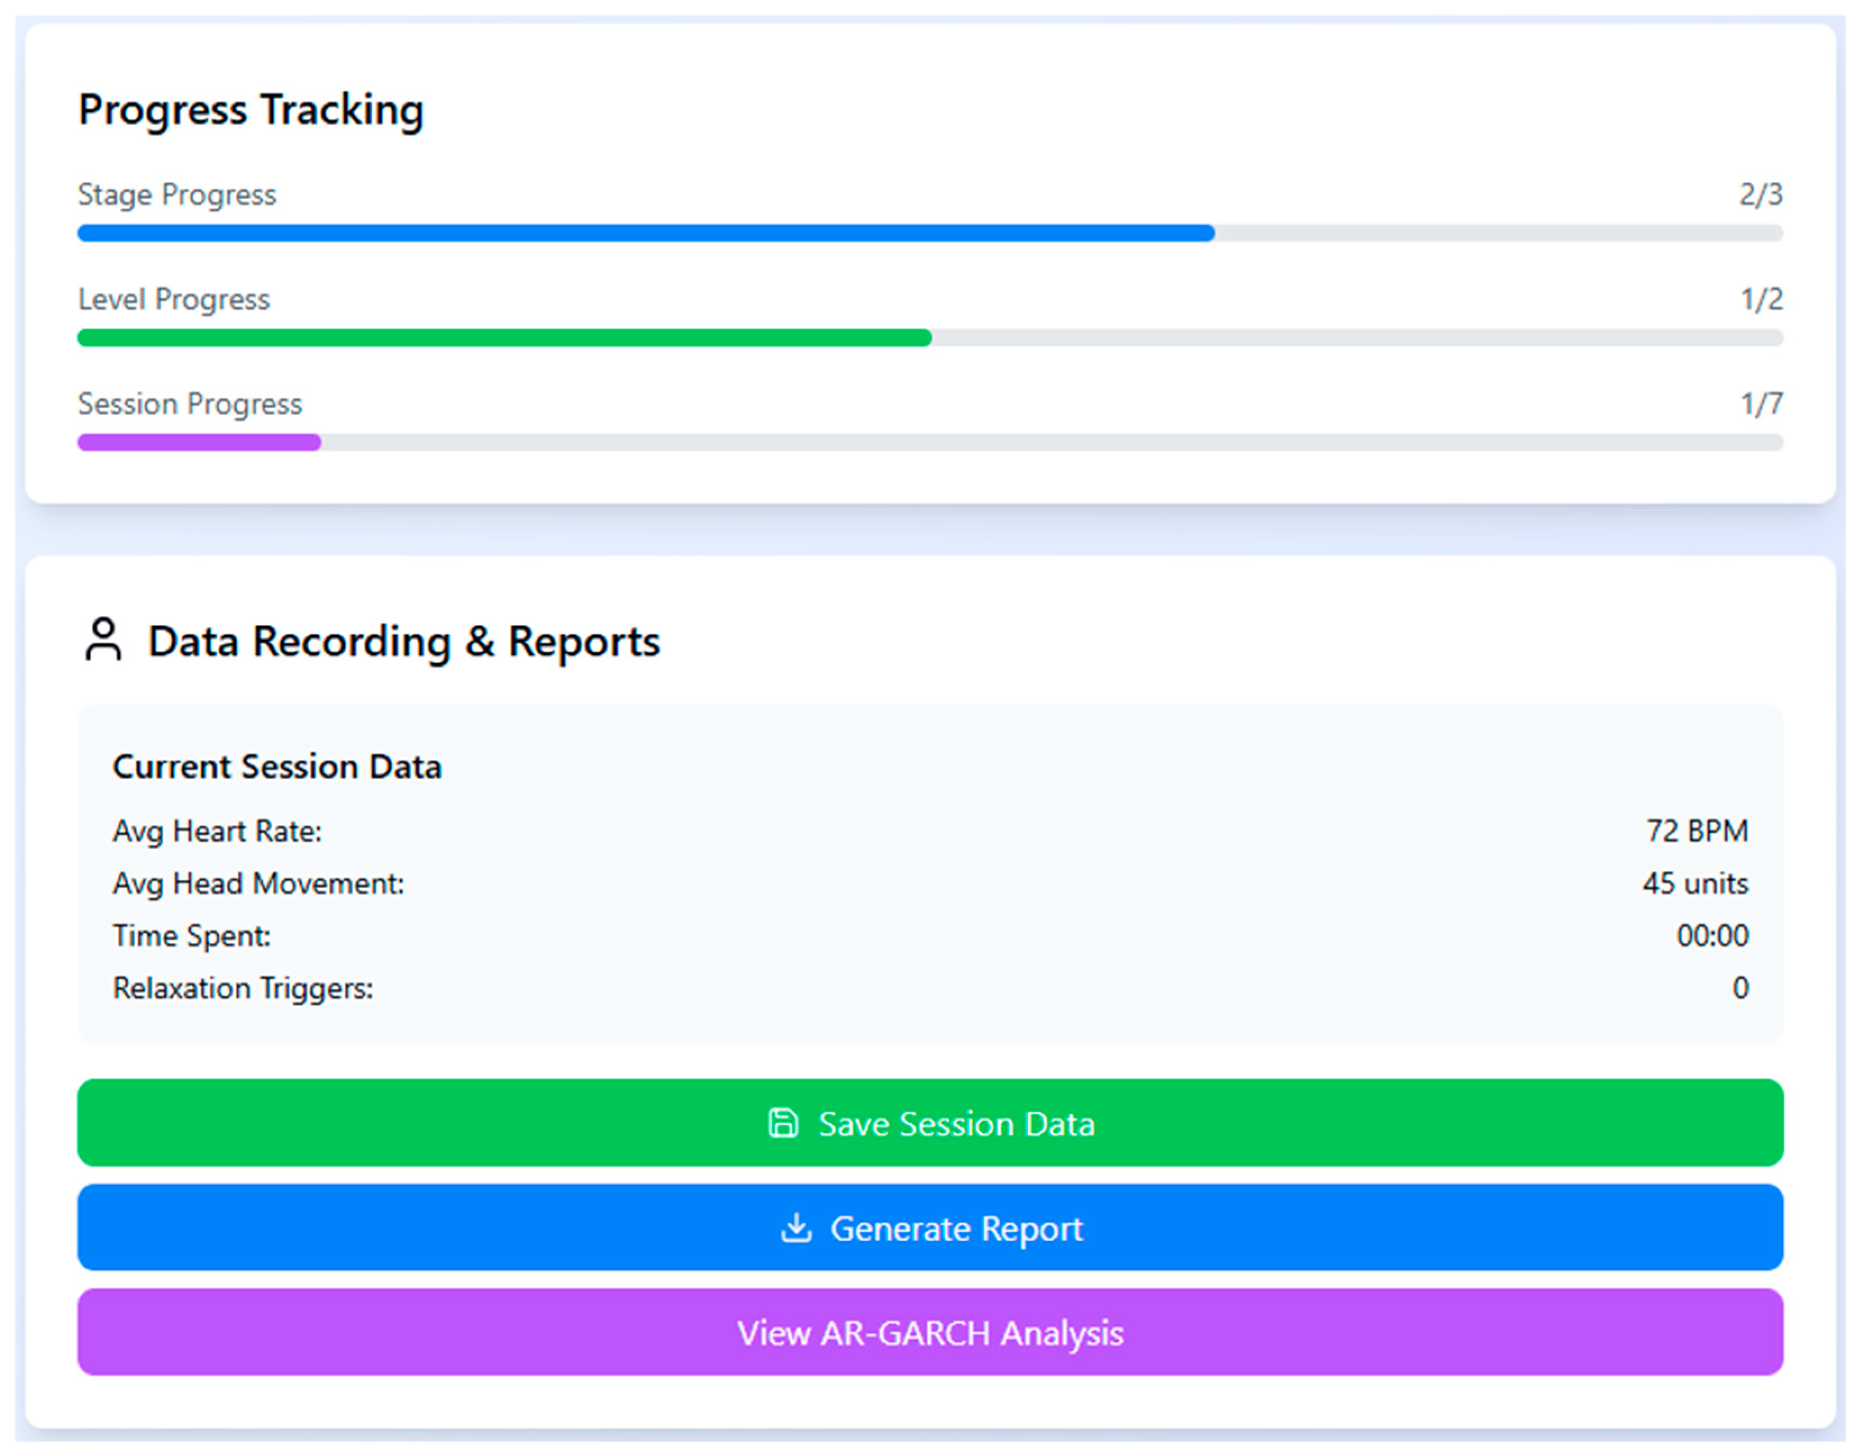Click the Progress Tracking heading
Viewport: 1863px width, 1456px height.
(251, 110)
